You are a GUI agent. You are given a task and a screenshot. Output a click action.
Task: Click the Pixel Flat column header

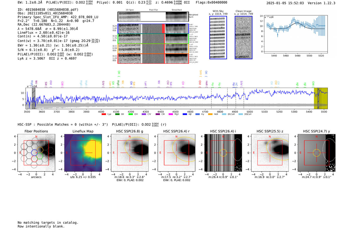click(x=153, y=10)
